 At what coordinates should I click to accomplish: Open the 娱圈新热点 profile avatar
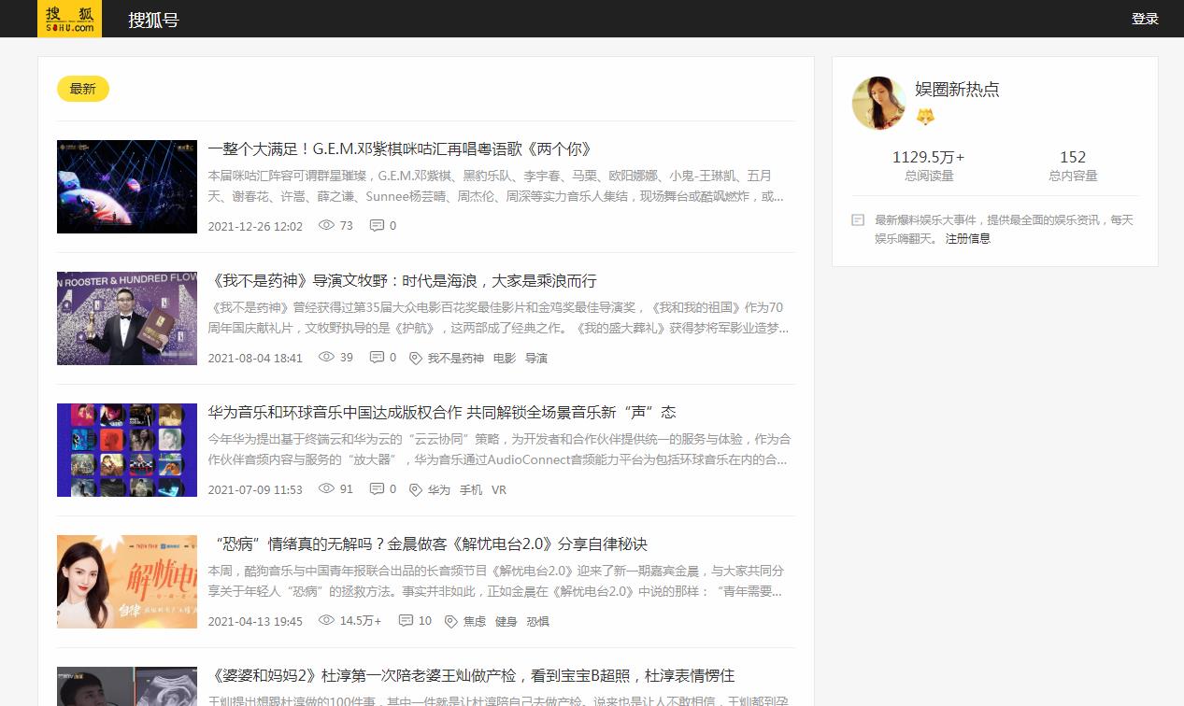pos(878,103)
